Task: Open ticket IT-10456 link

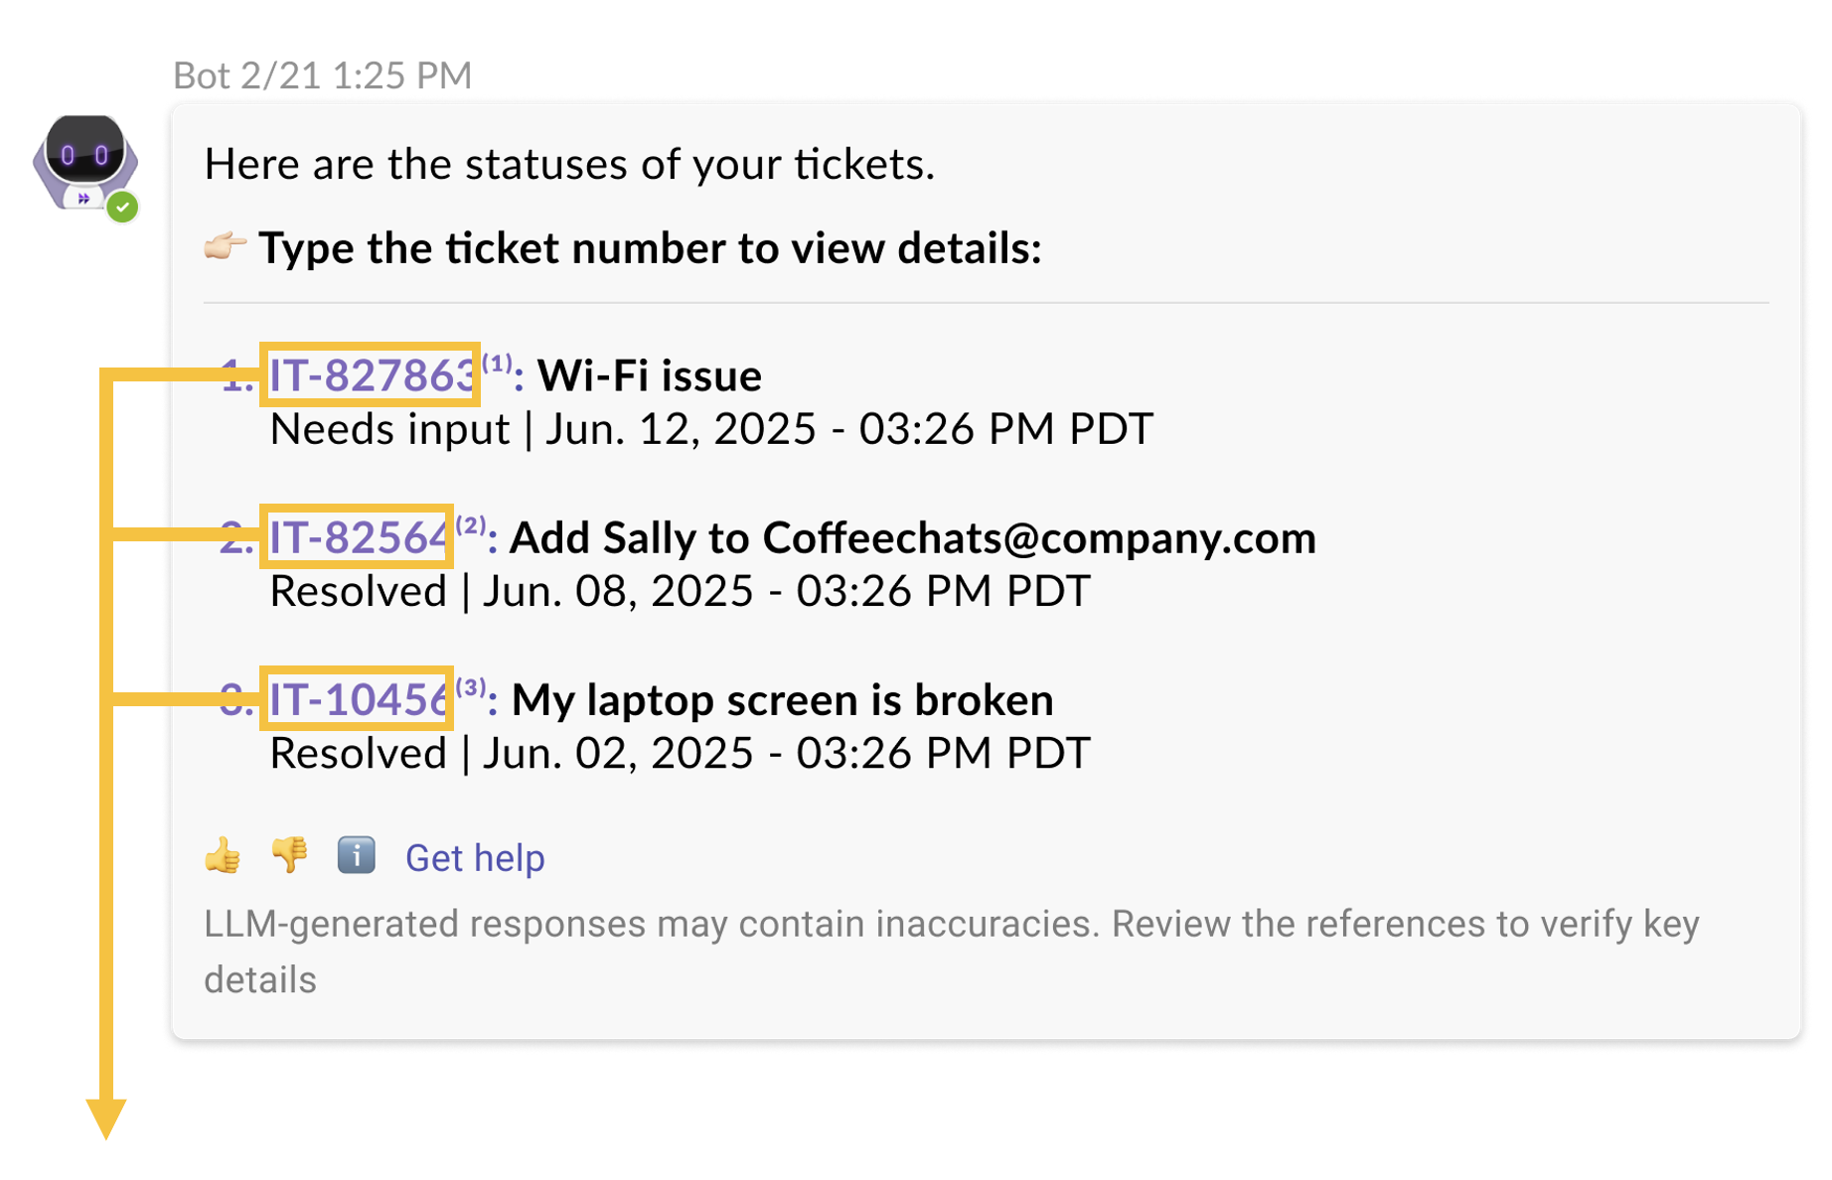Action: (x=358, y=699)
